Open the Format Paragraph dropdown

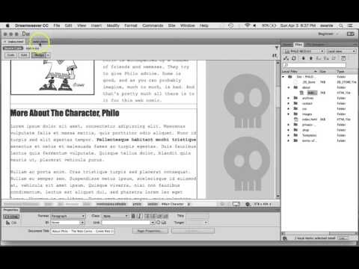tap(68, 216)
